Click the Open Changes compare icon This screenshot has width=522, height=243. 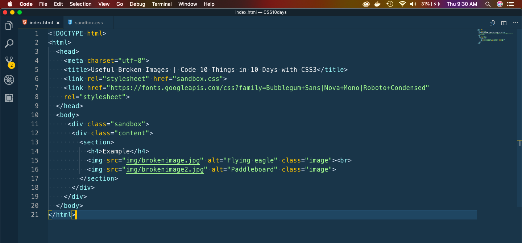(x=492, y=23)
